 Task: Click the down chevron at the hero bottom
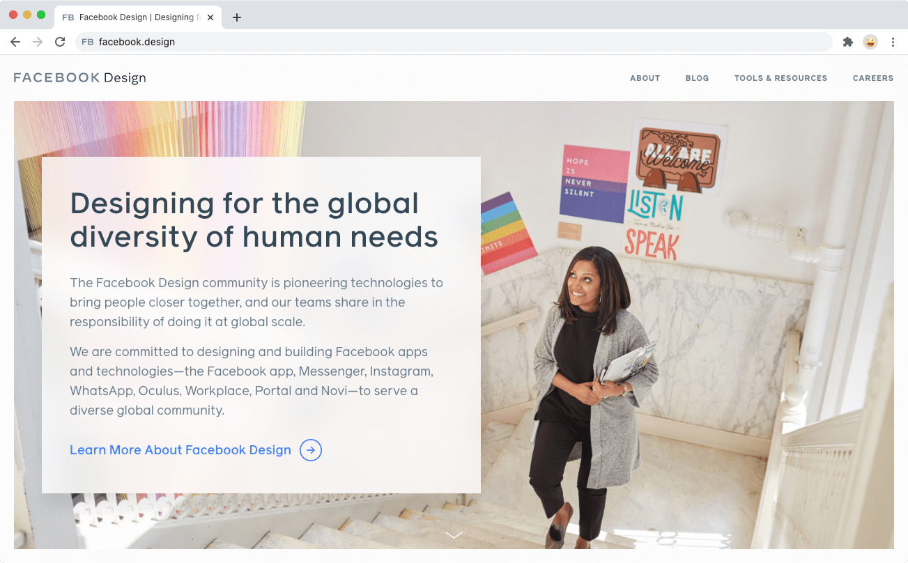[454, 534]
